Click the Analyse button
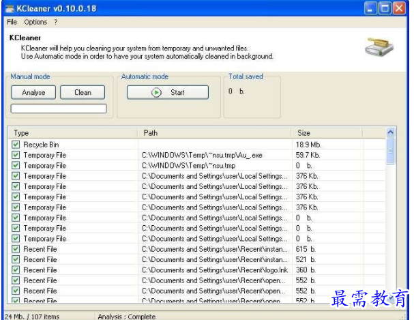Image resolution: width=414 pixels, height=320 pixels. pos(33,92)
